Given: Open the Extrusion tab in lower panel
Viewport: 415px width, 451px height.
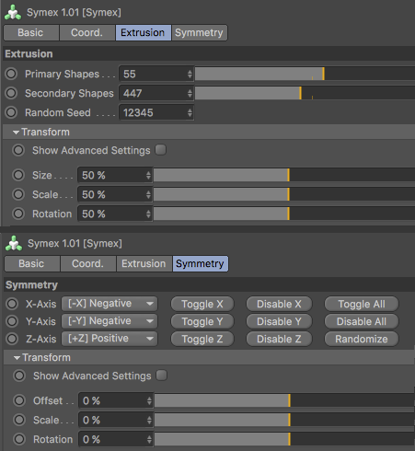Looking at the screenshot, I should pyautogui.click(x=144, y=263).
